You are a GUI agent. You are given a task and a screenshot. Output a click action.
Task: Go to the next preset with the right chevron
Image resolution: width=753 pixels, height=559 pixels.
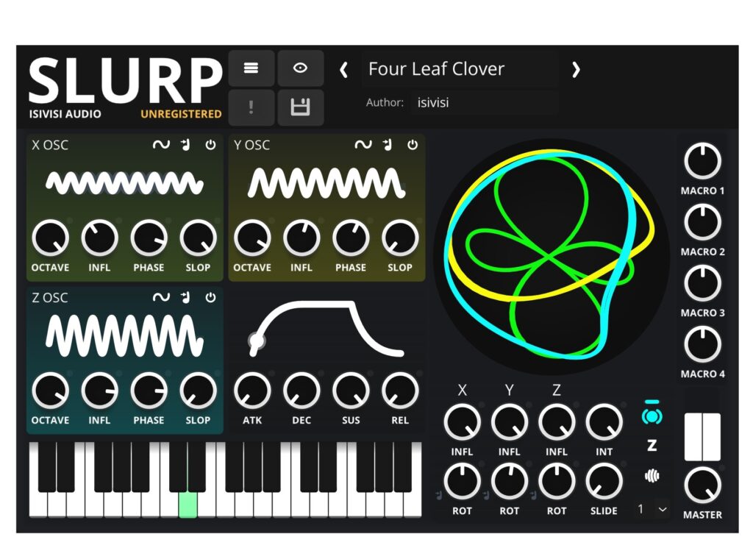[577, 69]
